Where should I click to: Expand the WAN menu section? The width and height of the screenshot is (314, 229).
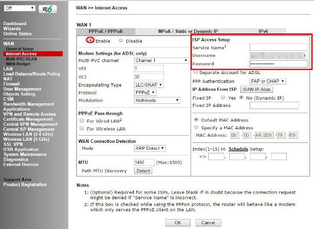8,43
